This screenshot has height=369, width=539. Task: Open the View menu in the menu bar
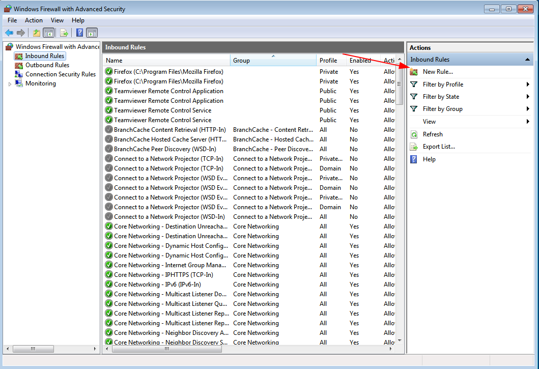tap(57, 20)
